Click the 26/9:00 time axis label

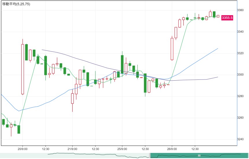click(x=172, y=149)
